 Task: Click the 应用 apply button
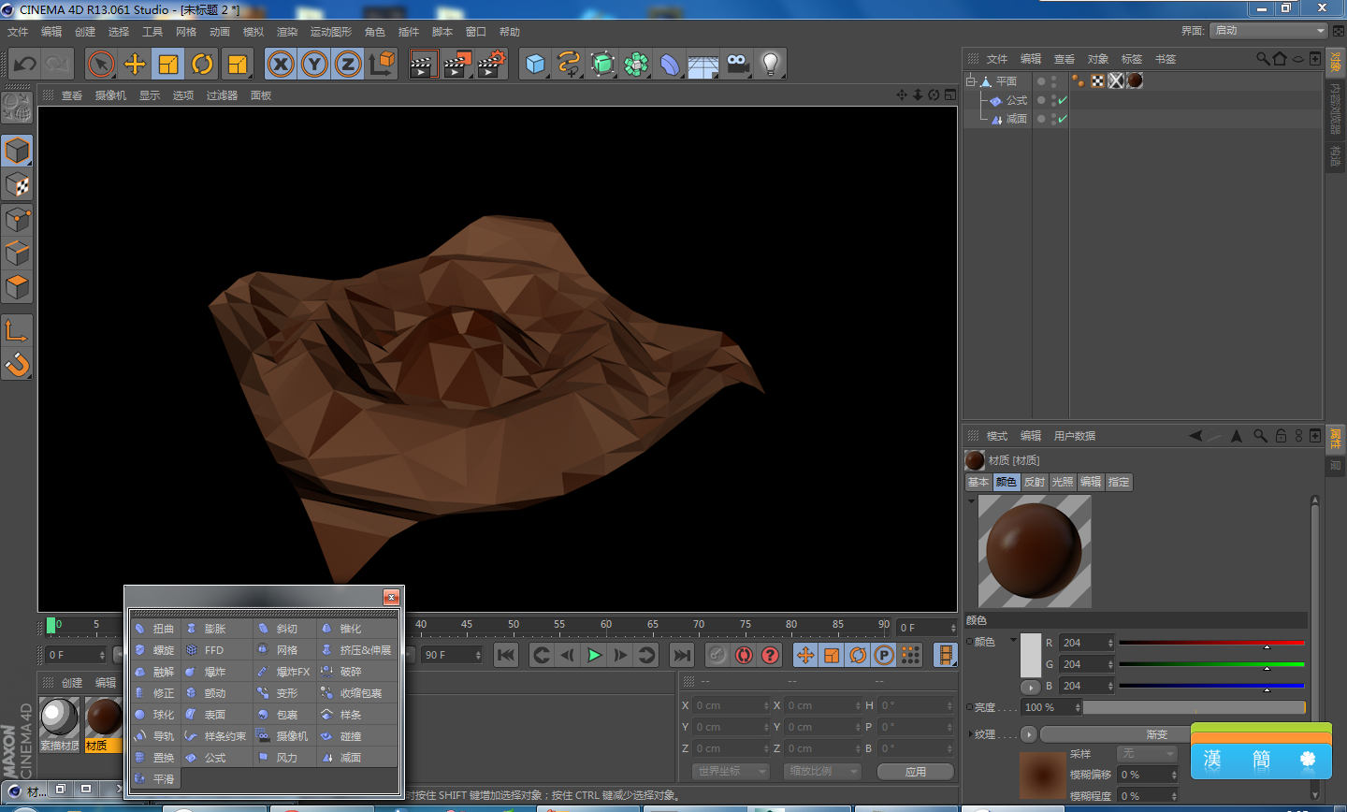pyautogui.click(x=916, y=772)
